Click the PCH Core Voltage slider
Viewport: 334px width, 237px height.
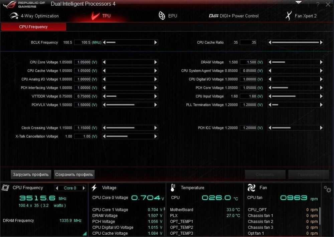pyautogui.click(x=296, y=88)
